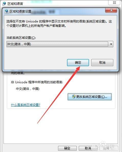The image size is (122, 152).
Task: Click the Unicode description paragraph in dialog
Action: point(59,24)
